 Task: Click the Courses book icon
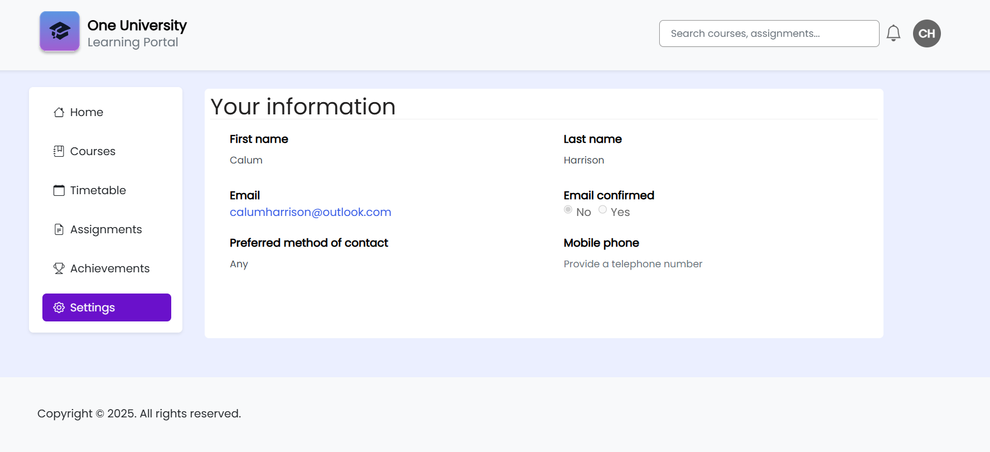[59, 151]
